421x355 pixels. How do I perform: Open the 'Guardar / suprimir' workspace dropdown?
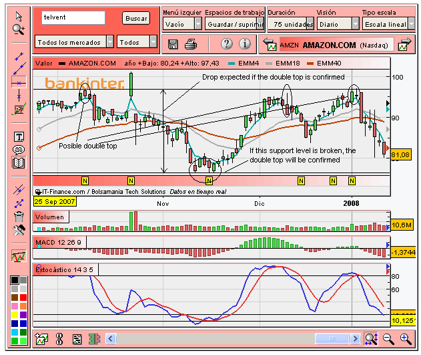click(234, 24)
